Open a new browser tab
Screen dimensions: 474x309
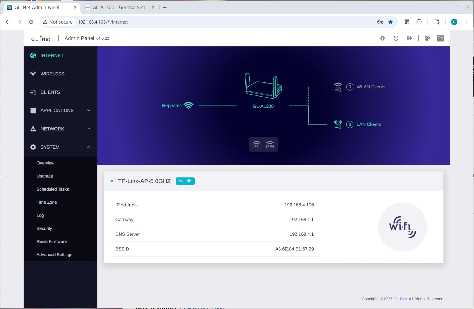click(165, 8)
